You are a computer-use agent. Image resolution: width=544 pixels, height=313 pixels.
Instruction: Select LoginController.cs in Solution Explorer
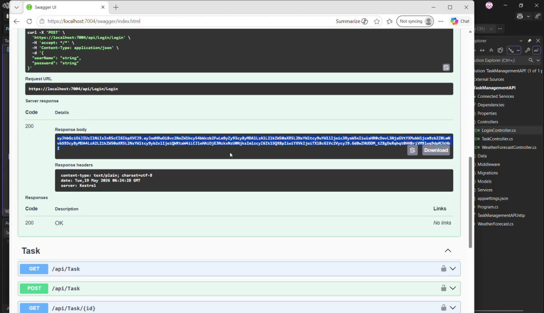(498, 130)
